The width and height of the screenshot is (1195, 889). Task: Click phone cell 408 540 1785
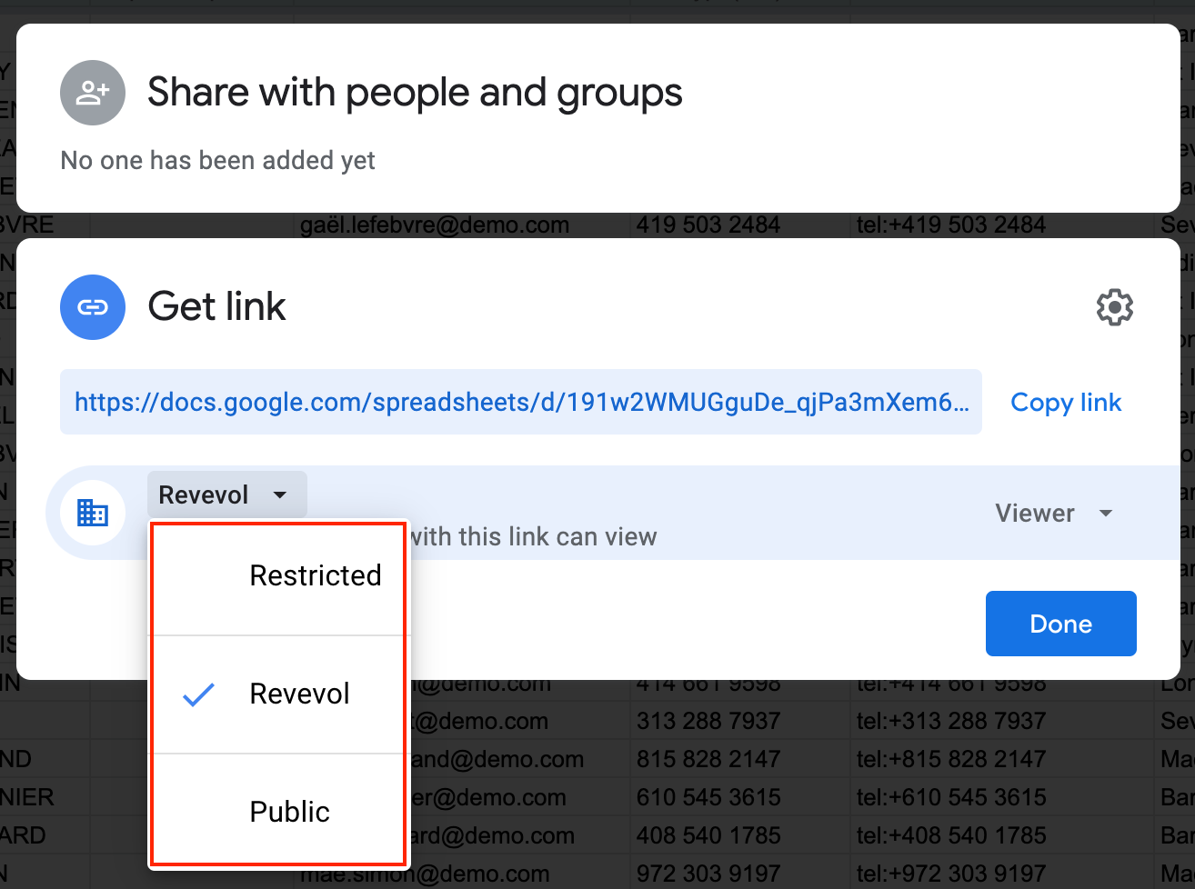(x=708, y=835)
